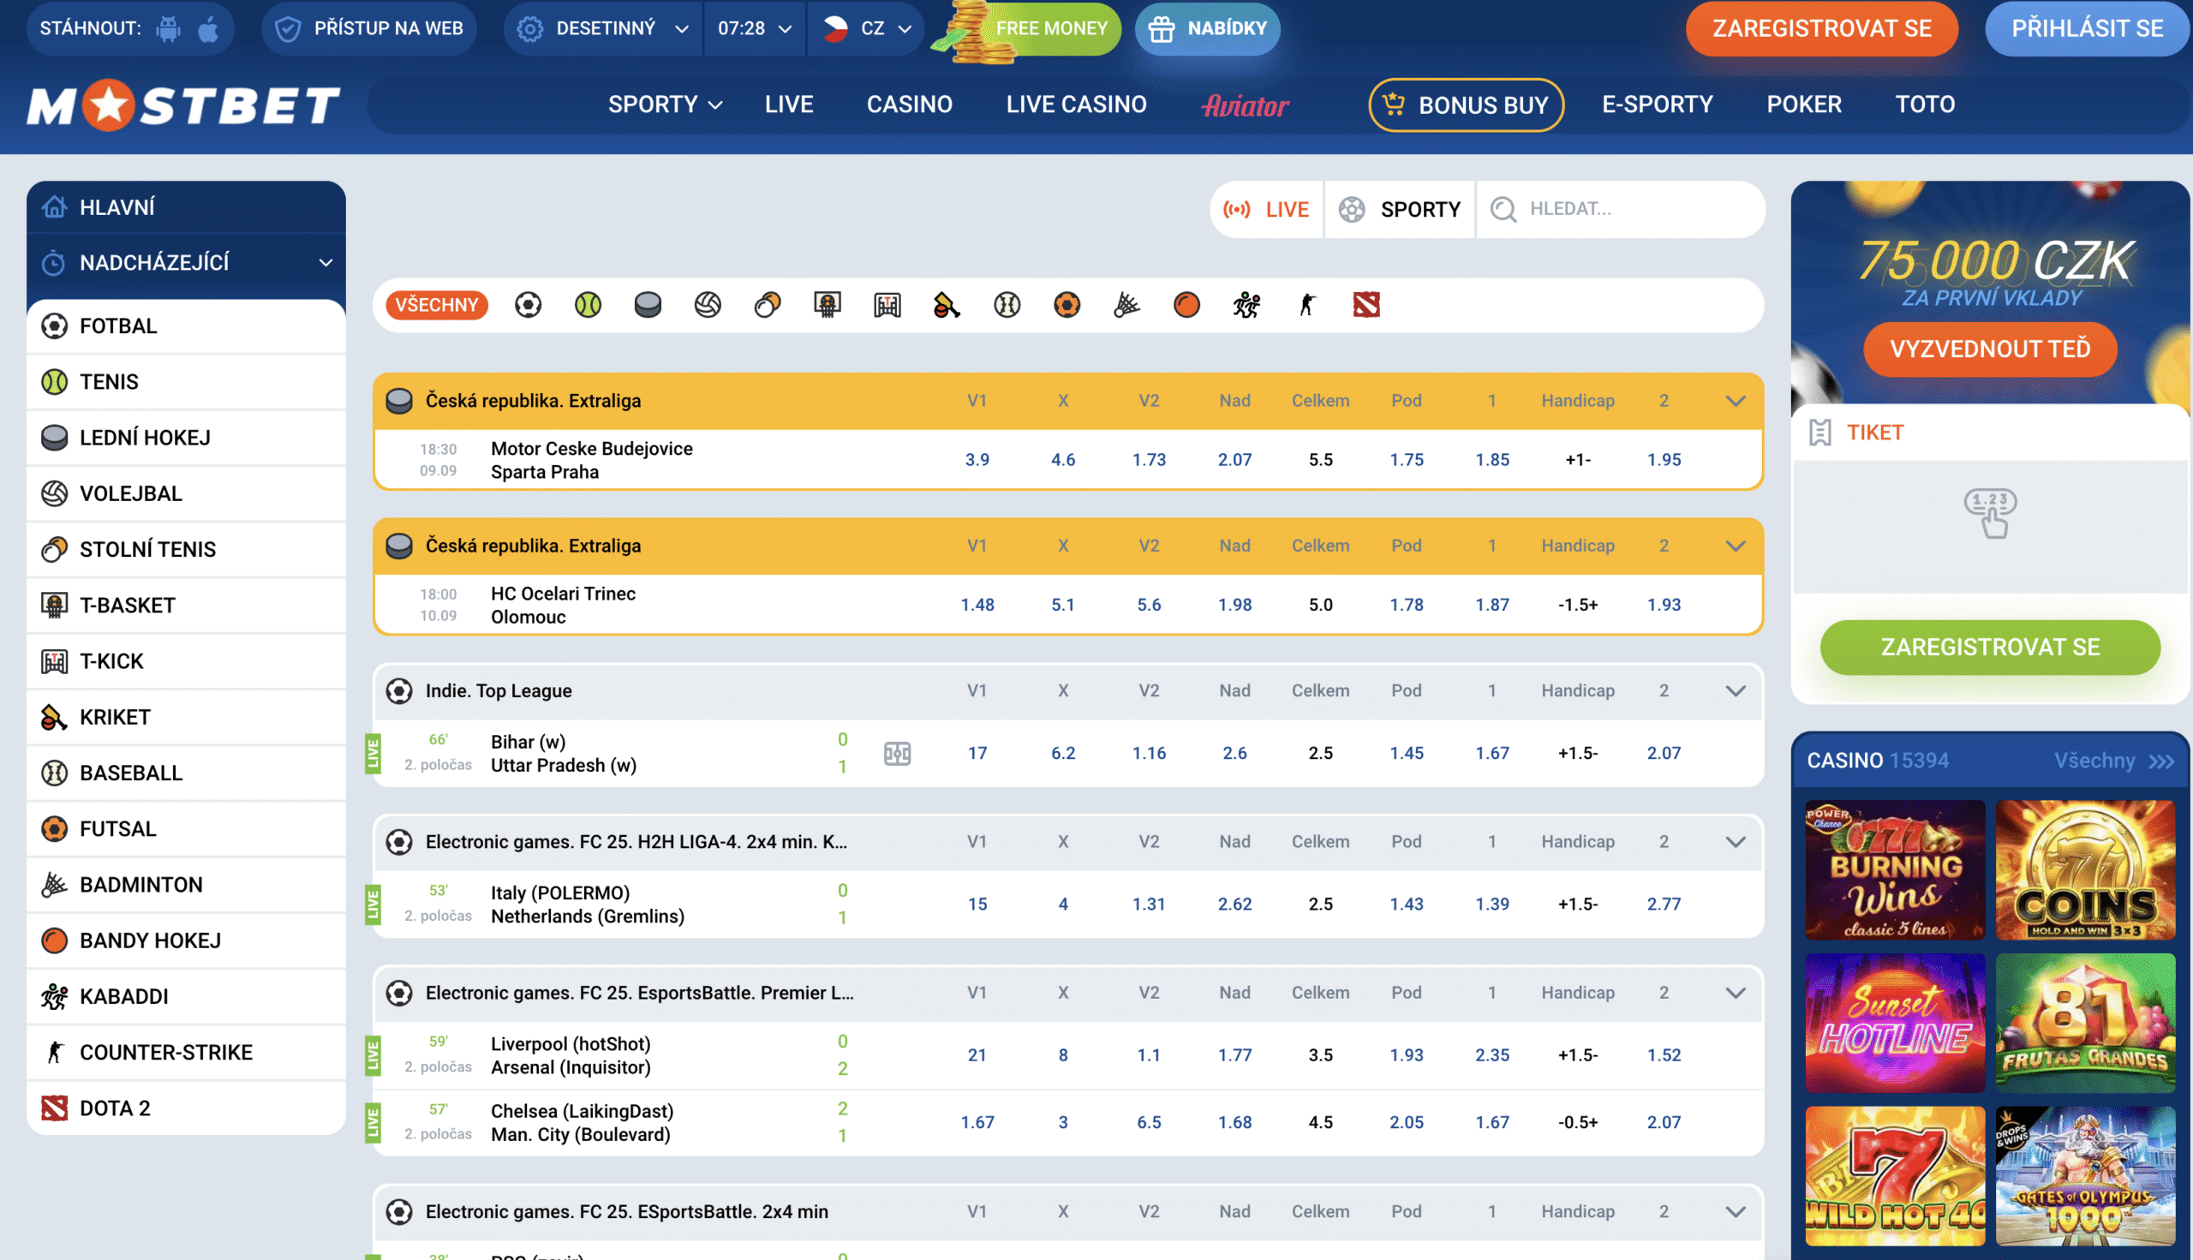Open POKER in main navigation
The image size is (2193, 1260).
click(x=1804, y=105)
